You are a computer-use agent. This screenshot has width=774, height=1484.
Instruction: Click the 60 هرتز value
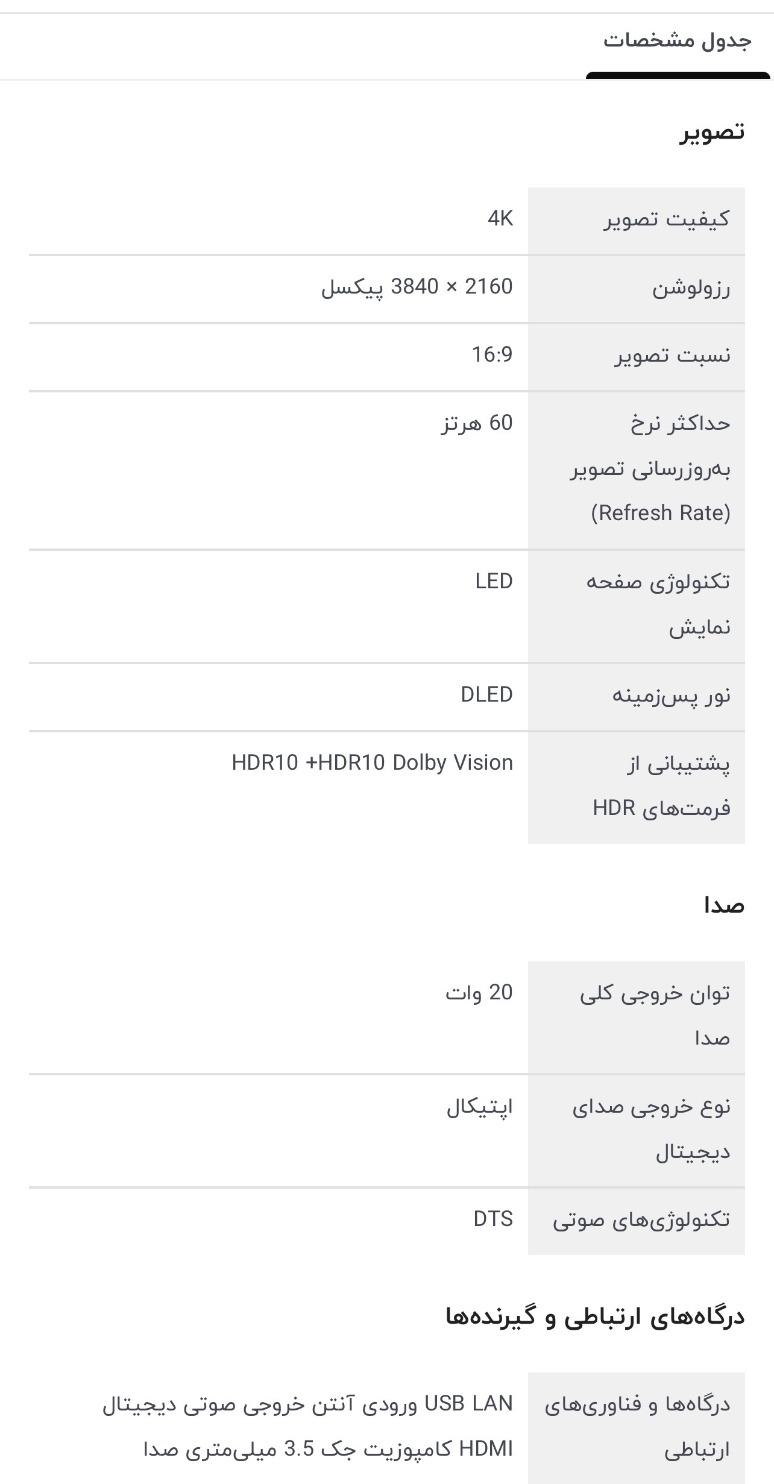pyautogui.click(x=476, y=423)
